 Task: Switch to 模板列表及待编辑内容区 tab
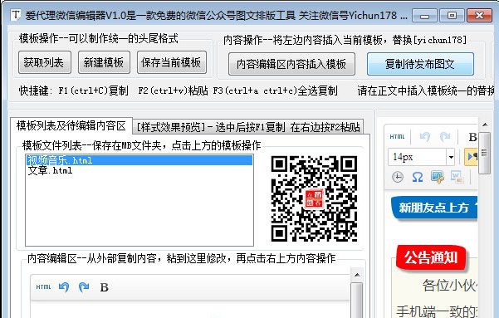[x=71, y=125]
